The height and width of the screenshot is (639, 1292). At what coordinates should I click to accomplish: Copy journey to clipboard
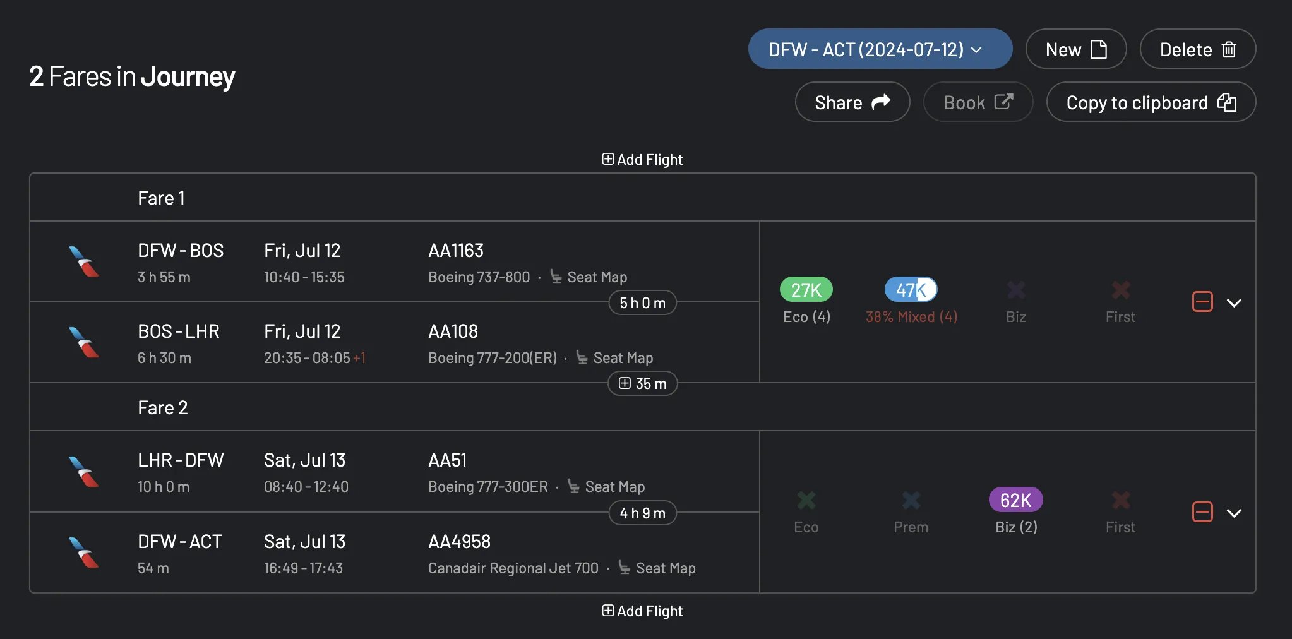tap(1151, 102)
